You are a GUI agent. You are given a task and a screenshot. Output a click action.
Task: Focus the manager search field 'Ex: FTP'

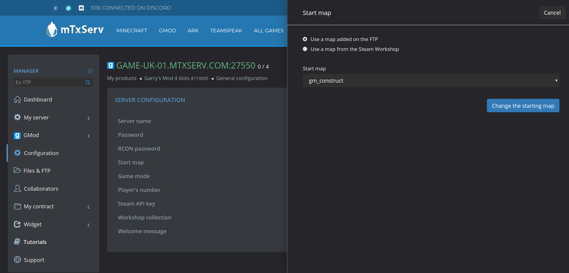[49, 82]
